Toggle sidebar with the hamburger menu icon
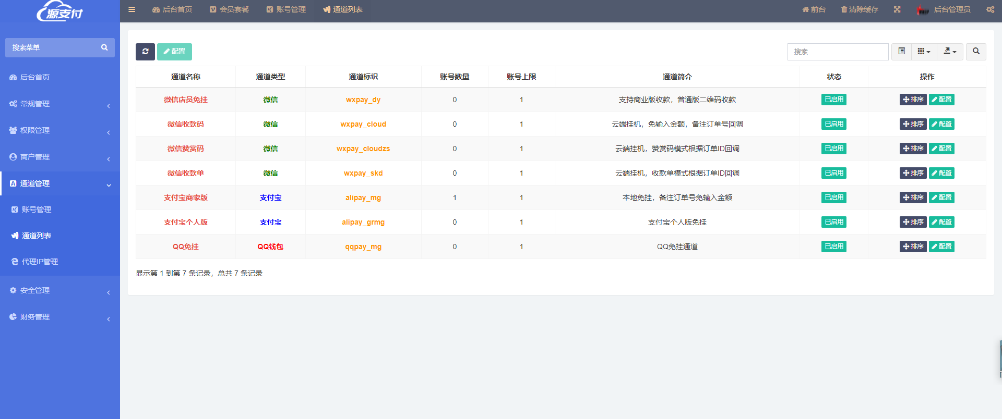 tap(132, 9)
